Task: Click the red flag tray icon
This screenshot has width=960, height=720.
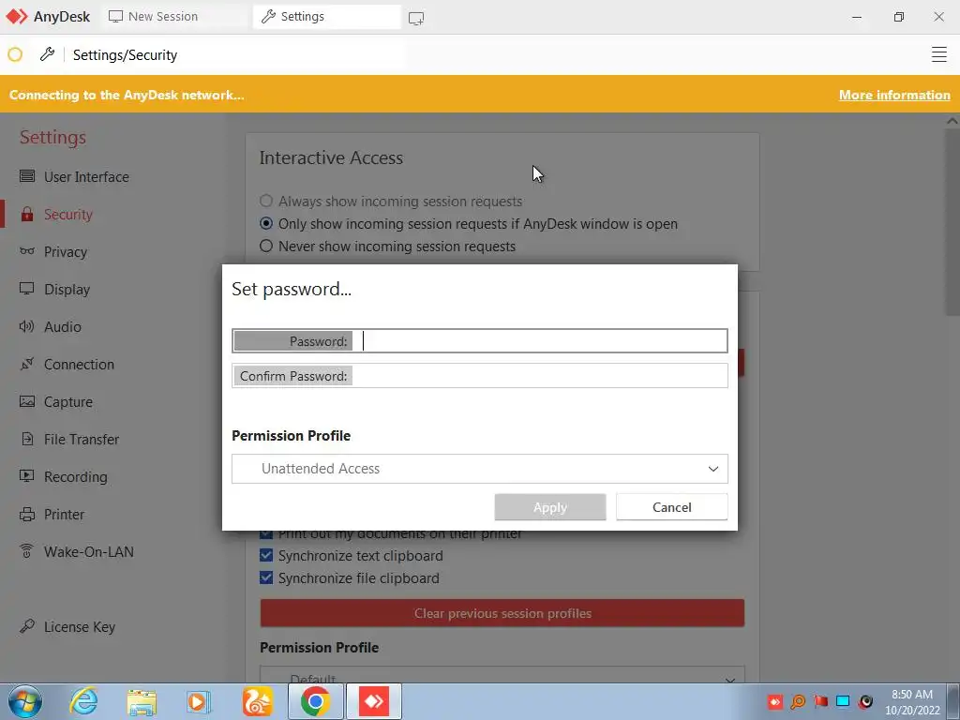Action: pyautogui.click(x=820, y=701)
